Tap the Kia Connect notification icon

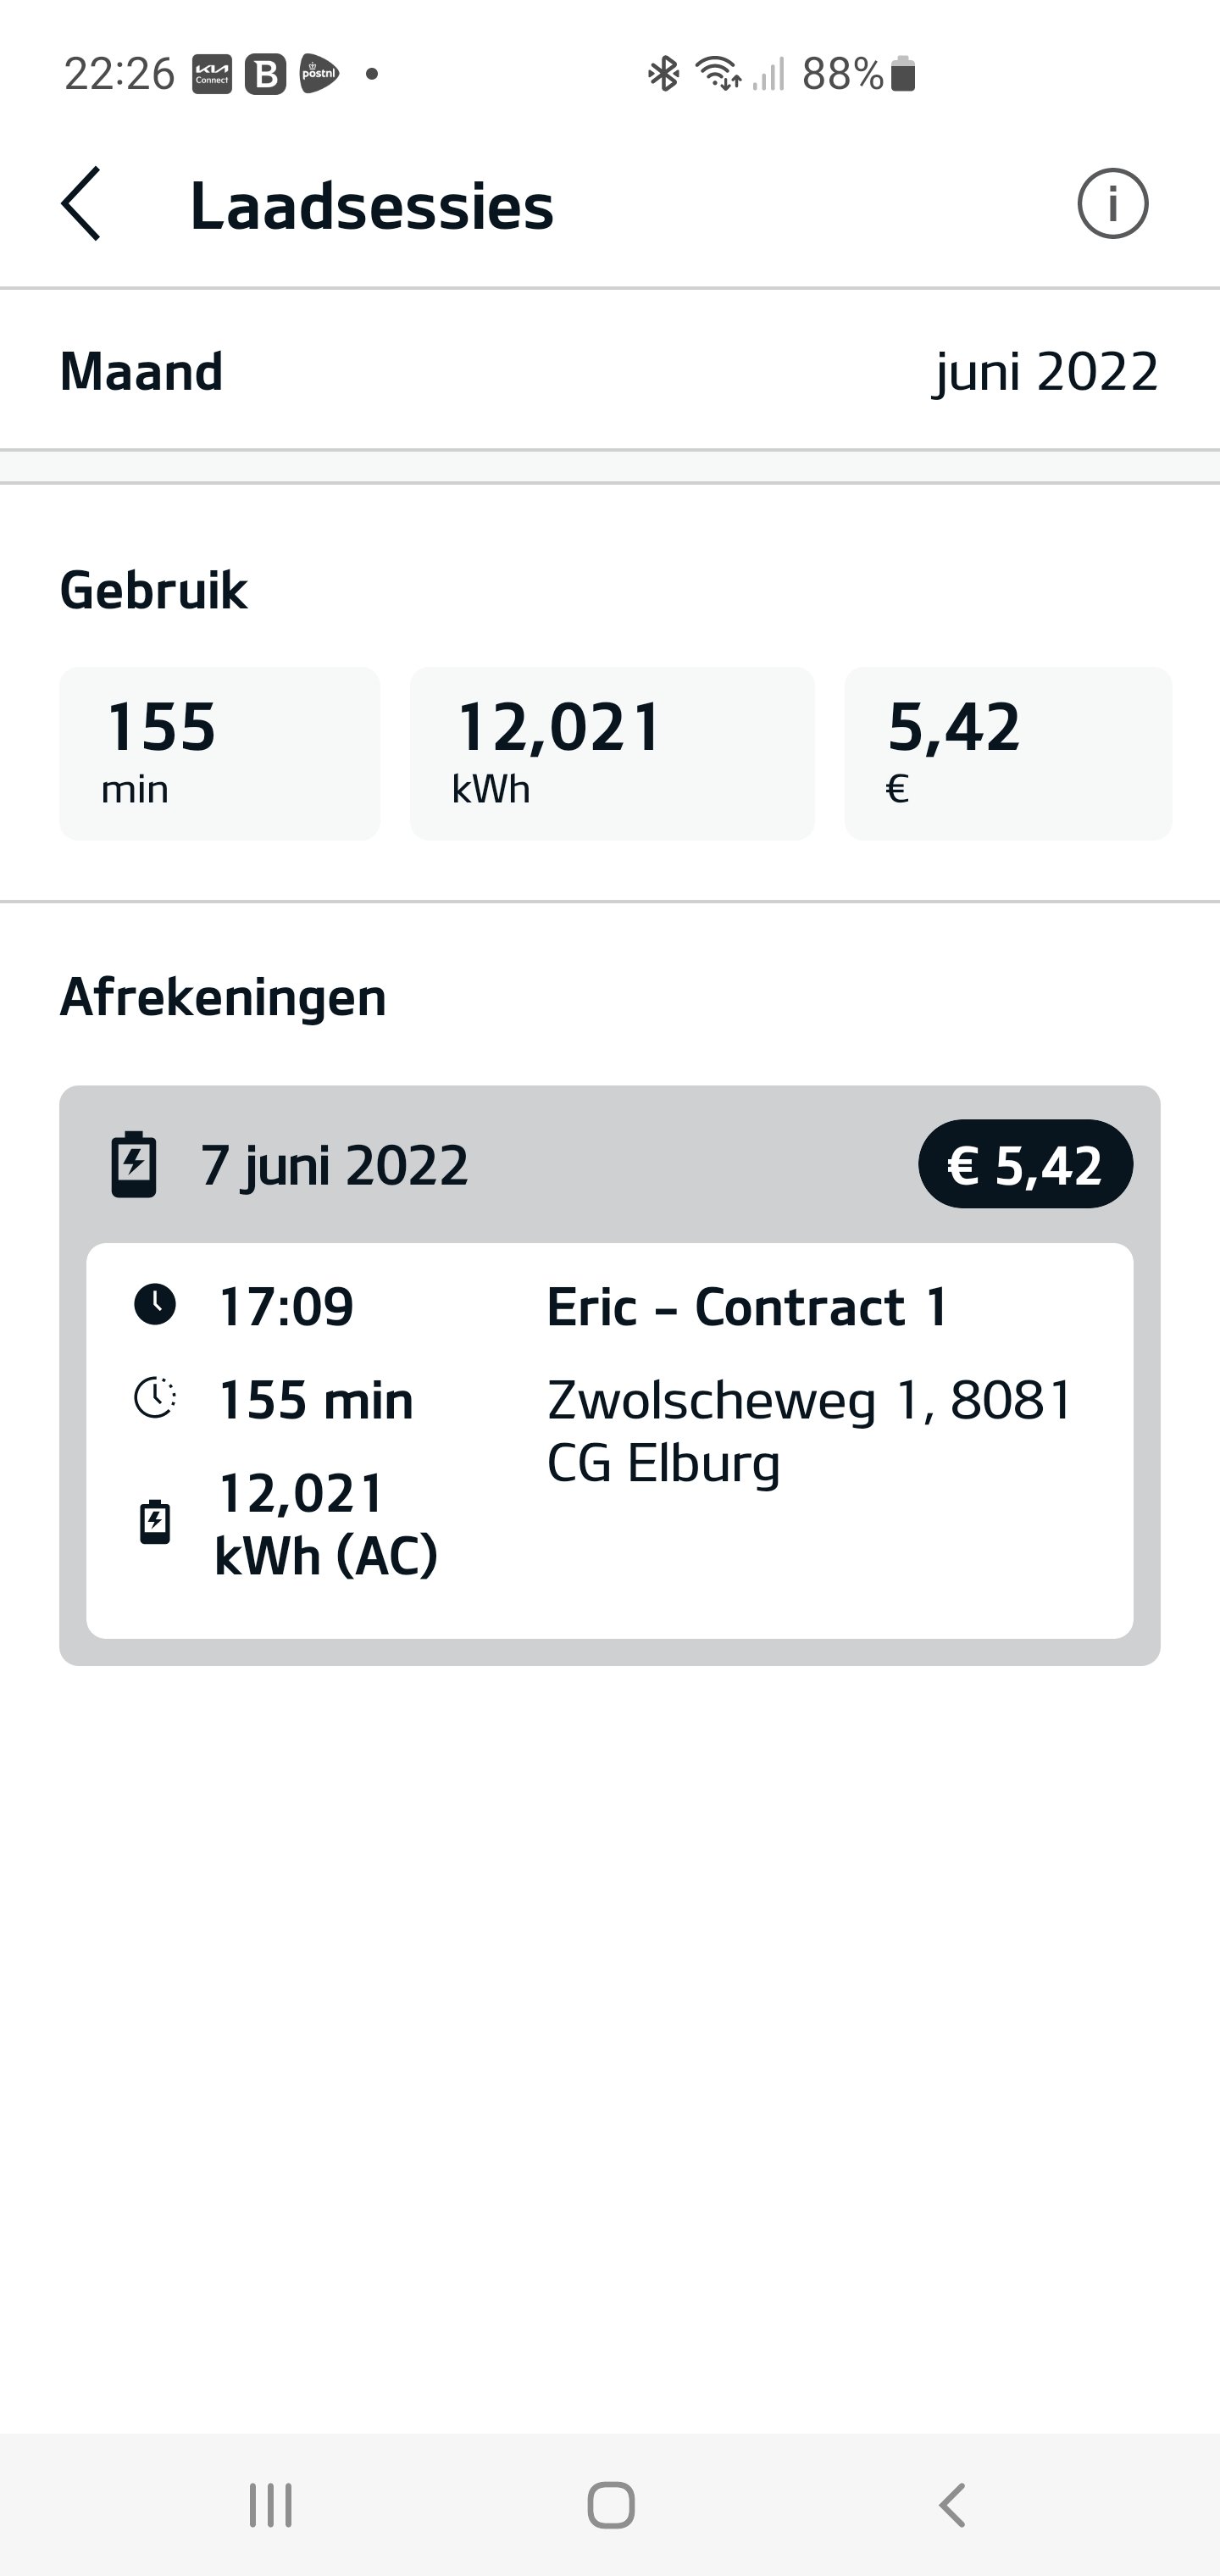tap(212, 74)
